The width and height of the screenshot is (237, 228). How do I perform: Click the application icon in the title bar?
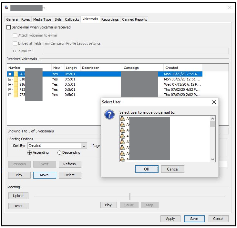click(x=6, y=7)
